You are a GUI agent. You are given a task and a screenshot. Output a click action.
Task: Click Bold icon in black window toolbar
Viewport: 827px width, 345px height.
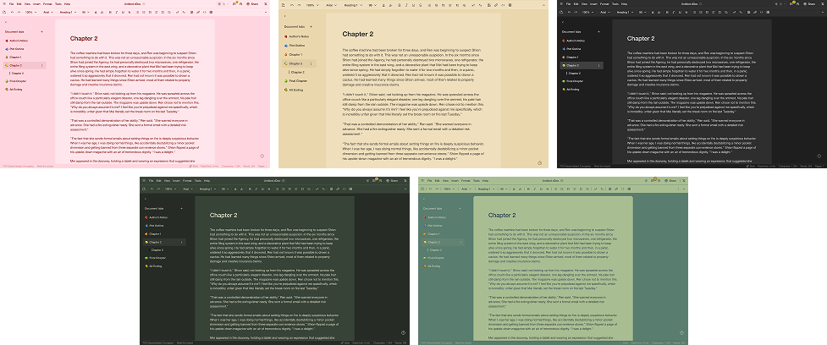pos(668,12)
